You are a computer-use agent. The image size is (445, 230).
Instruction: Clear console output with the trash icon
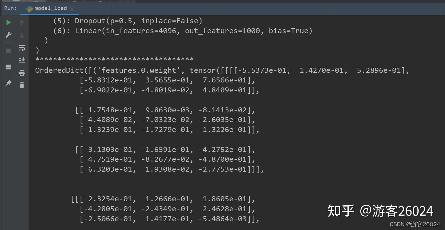point(22,85)
